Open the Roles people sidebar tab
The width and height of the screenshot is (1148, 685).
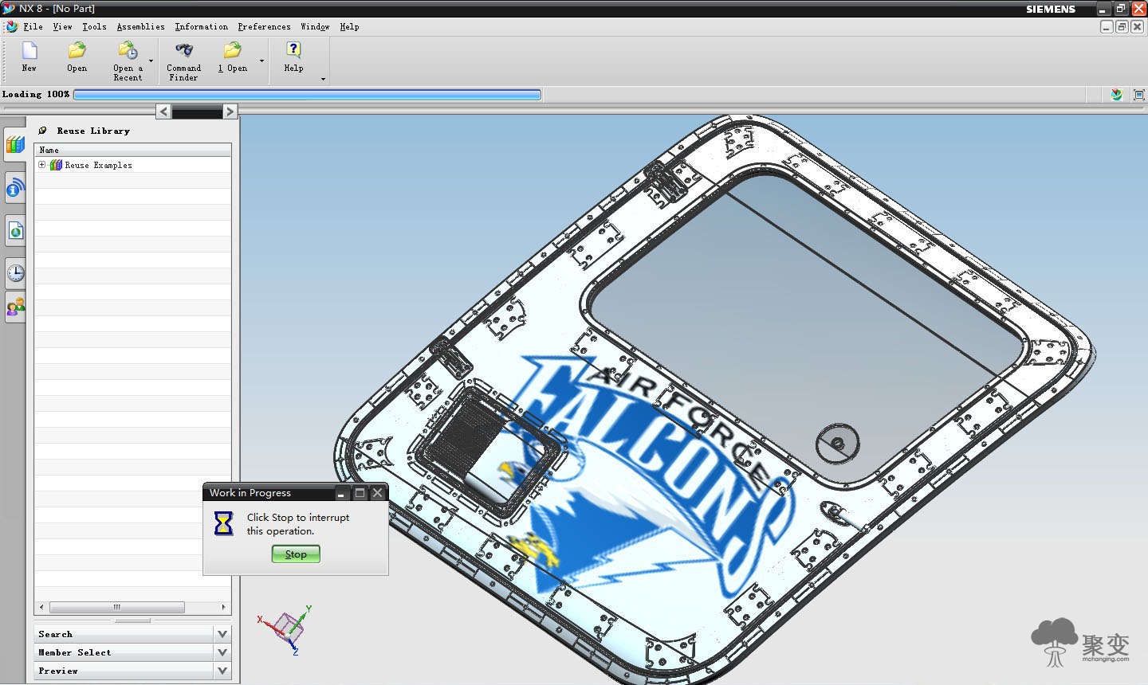(x=15, y=307)
